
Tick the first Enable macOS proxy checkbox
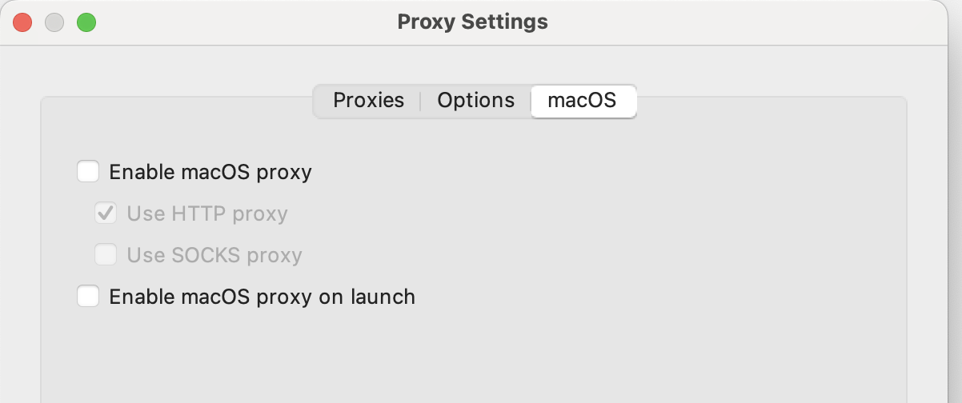click(x=88, y=172)
